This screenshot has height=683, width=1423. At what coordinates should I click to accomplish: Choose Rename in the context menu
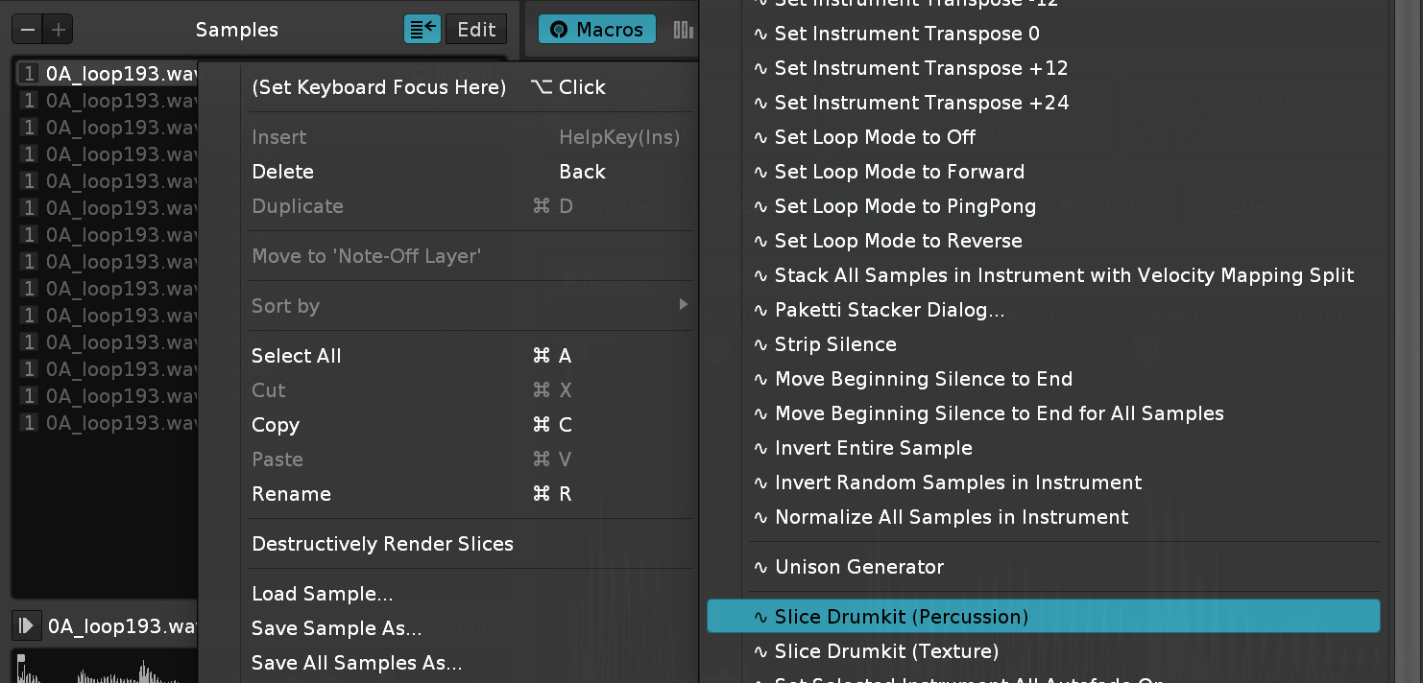pos(291,494)
